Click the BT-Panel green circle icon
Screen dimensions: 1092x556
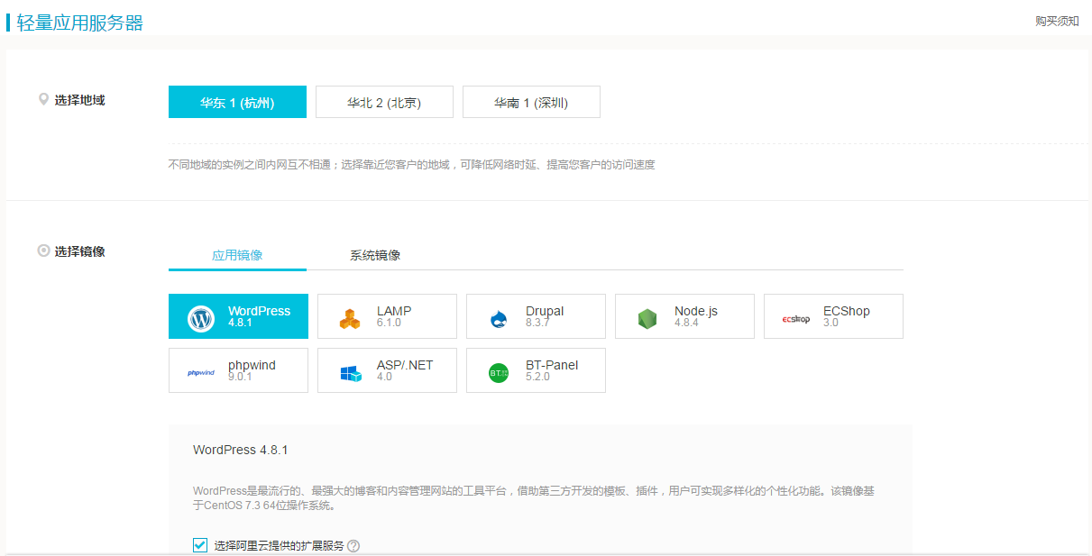click(499, 372)
